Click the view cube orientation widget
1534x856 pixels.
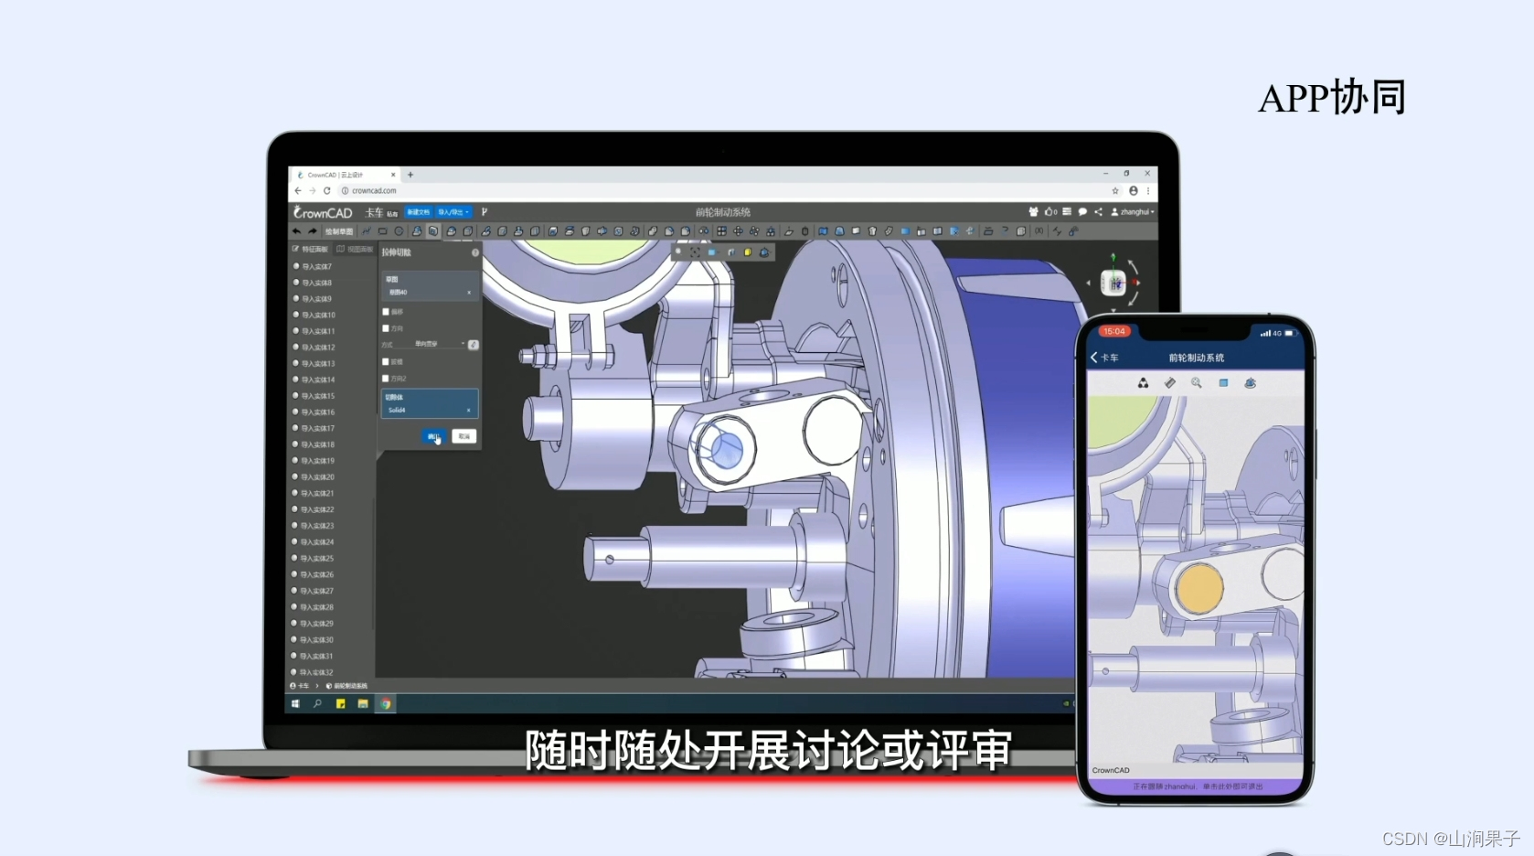[x=1113, y=284]
